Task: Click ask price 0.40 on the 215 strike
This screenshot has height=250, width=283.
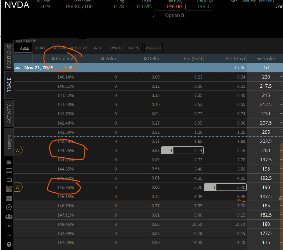Action: click(241, 95)
